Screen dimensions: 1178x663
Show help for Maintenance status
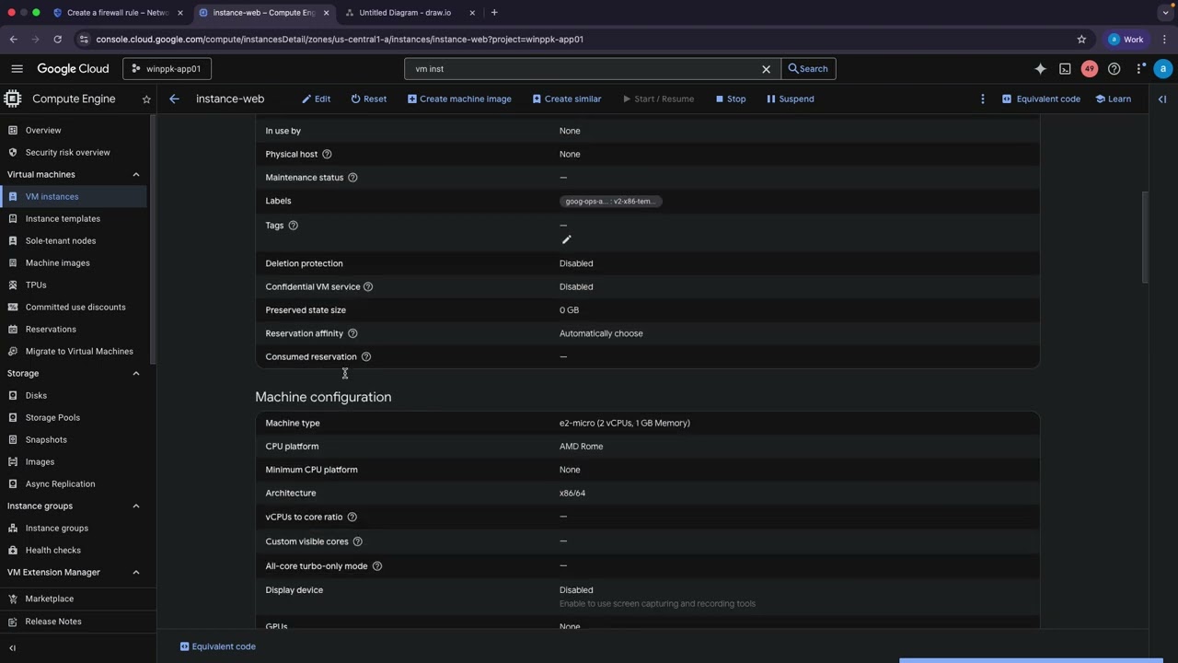click(x=352, y=178)
